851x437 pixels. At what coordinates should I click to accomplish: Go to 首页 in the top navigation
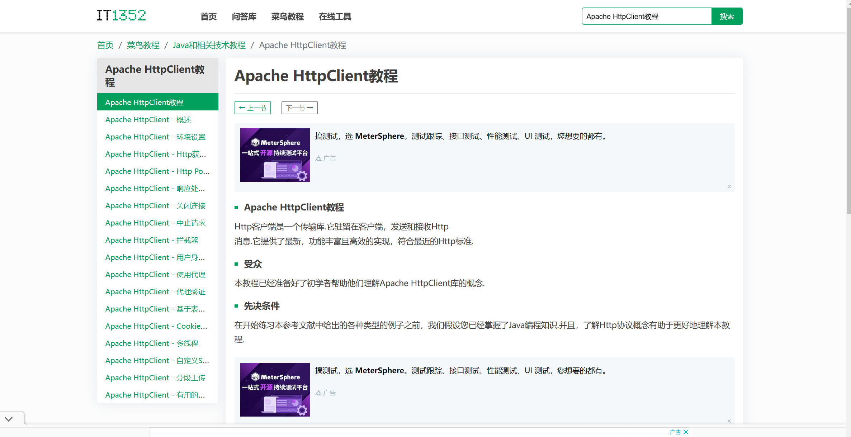209,16
